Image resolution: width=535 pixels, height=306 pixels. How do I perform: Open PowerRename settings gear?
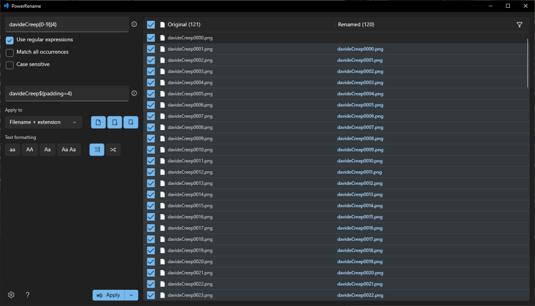click(x=11, y=295)
